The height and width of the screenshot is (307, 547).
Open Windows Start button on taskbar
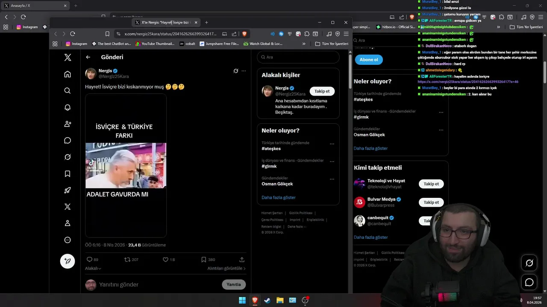242,300
